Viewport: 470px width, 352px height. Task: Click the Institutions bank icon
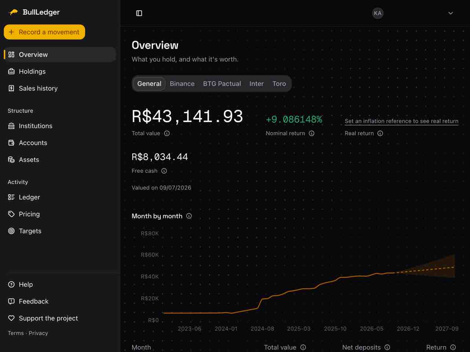coord(11,126)
